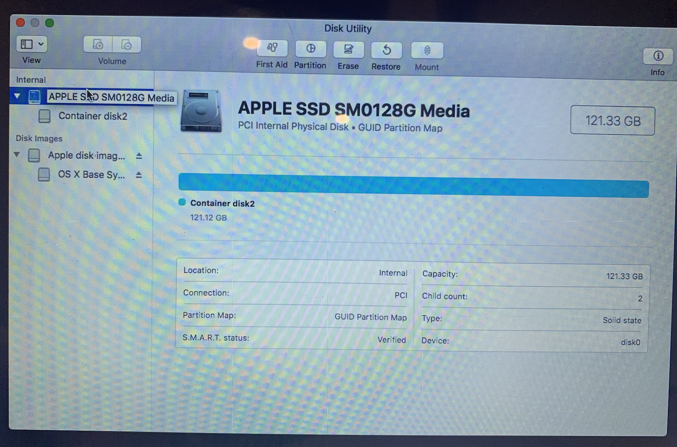Eject the Apple disk image

point(139,156)
